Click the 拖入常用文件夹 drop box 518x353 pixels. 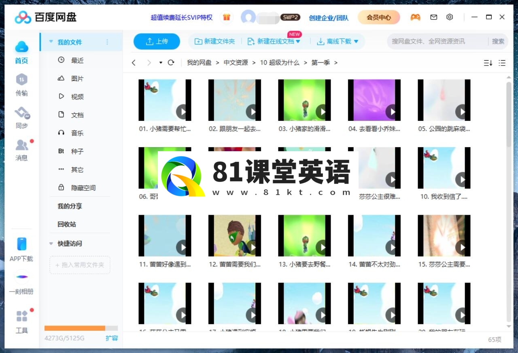(80, 265)
